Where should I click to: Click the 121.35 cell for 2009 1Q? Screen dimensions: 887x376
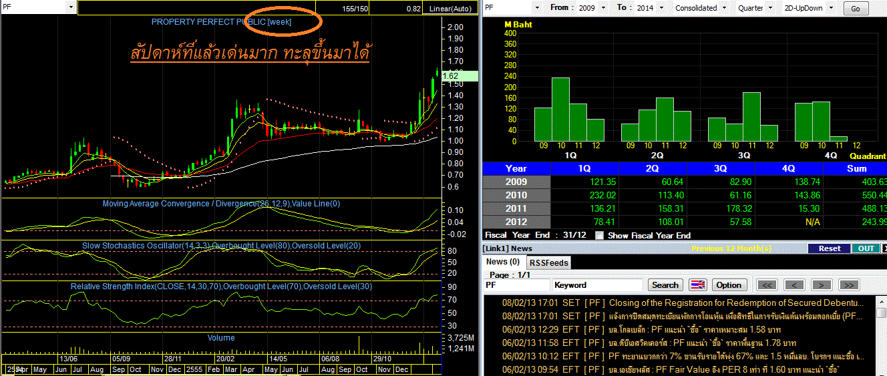[x=584, y=182]
